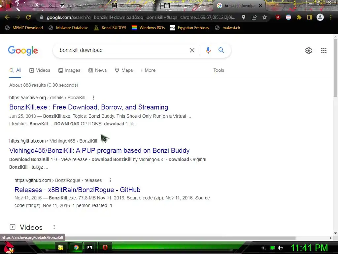
Task: Expand the More search filters menu
Action: tap(148, 70)
